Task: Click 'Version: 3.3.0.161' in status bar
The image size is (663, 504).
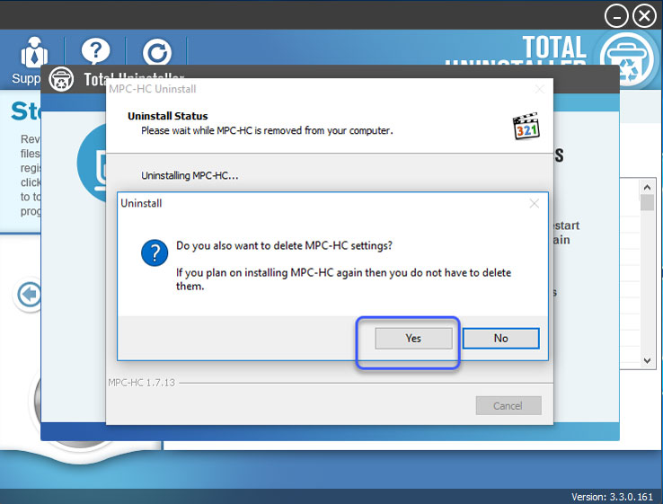Action: (613, 497)
